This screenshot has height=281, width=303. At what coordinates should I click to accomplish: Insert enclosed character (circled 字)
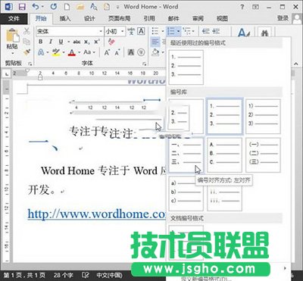pyautogui.click(x=141, y=52)
